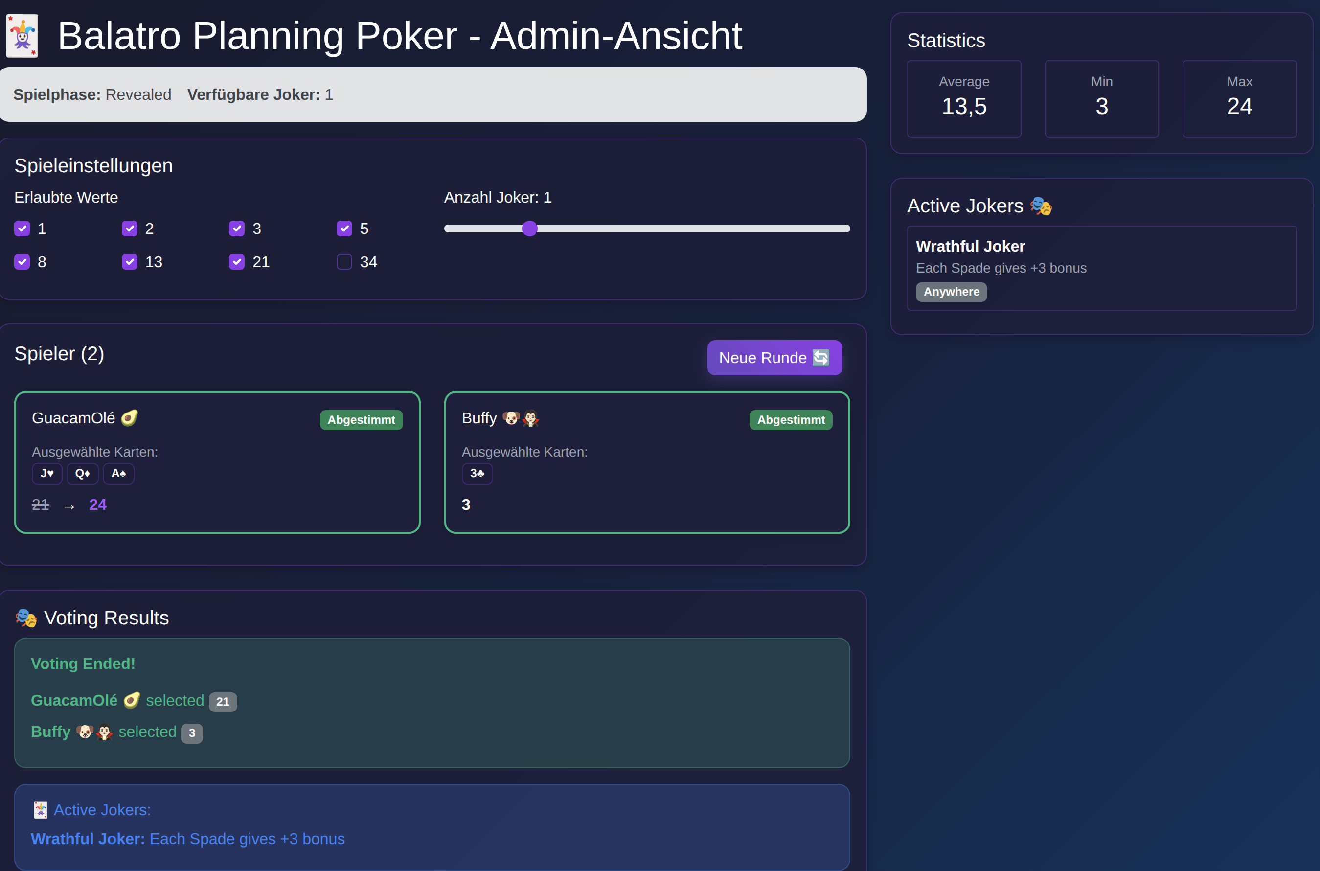Screen dimensions: 1320x871
Task: Toggle the 21 allowed value checkbox
Action: [237, 262]
